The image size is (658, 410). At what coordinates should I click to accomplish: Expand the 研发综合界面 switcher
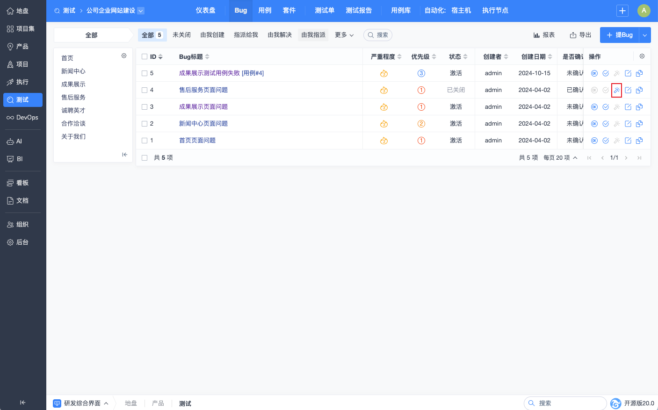pos(81,403)
